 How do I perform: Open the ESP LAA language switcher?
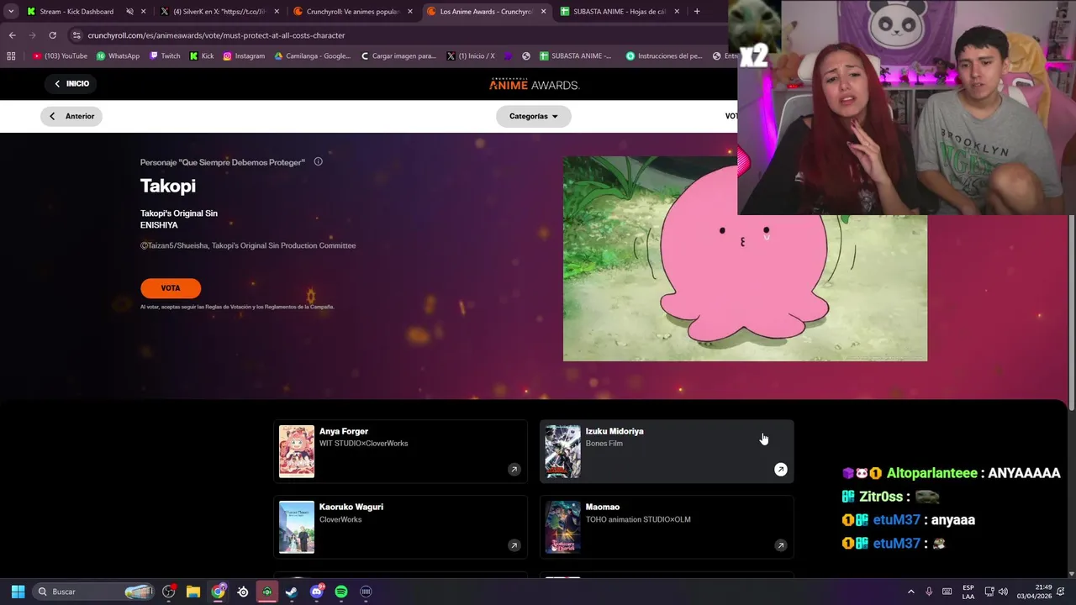click(968, 592)
